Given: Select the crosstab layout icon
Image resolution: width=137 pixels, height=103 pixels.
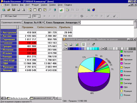Looking at the screenshot, I should pyautogui.click(x=40, y=10).
